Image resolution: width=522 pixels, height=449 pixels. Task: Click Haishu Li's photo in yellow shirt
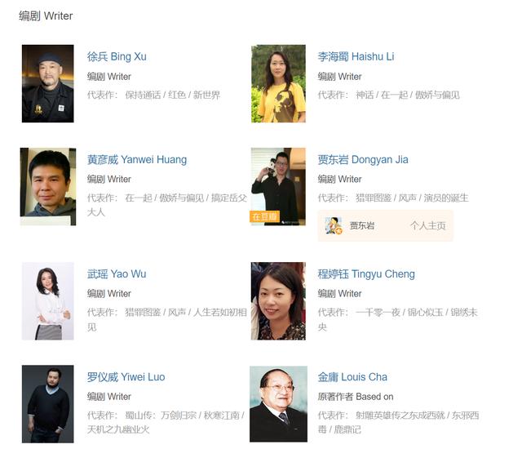(x=278, y=83)
